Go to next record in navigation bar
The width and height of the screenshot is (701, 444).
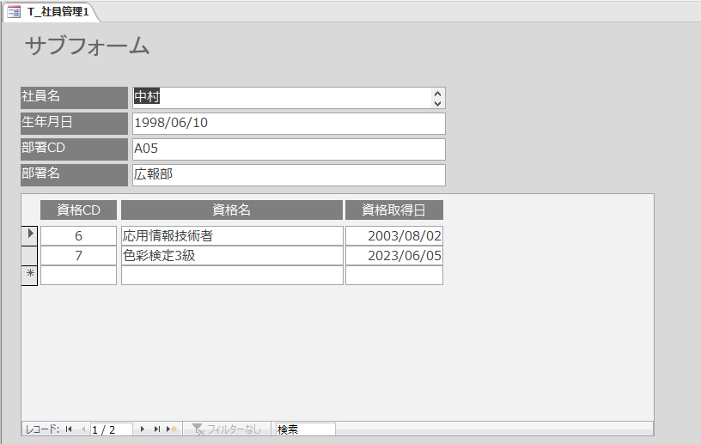pyautogui.click(x=142, y=429)
